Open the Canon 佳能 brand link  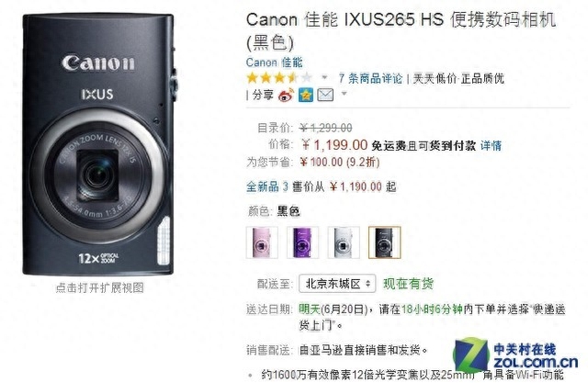(274, 62)
